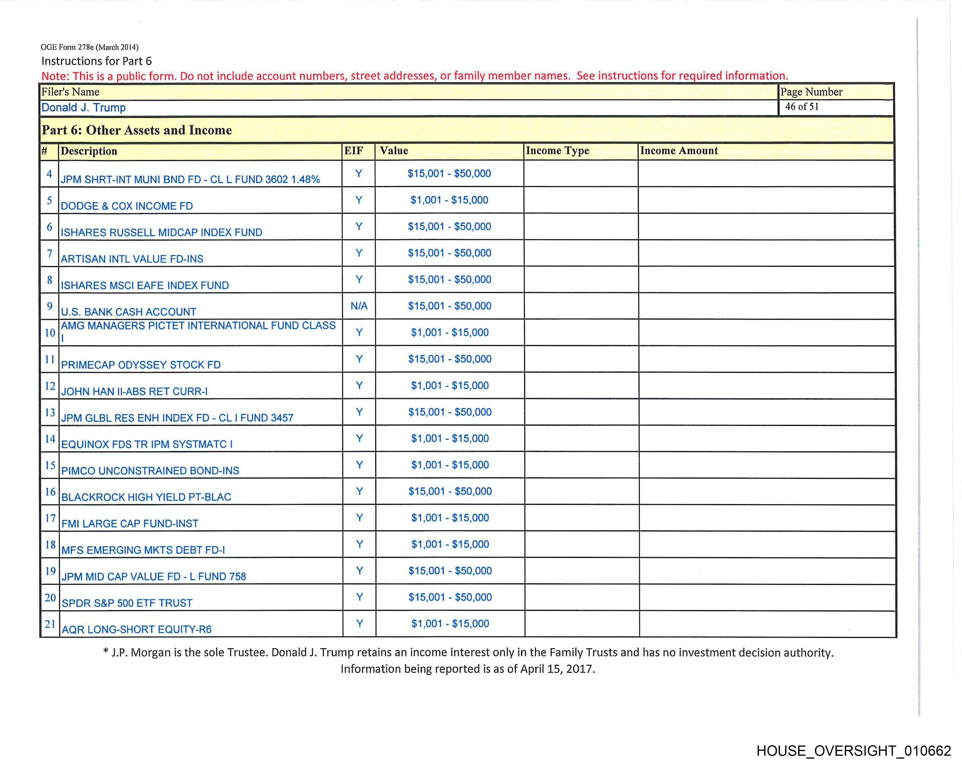
Task: Click the N/A EIF cell for U.S. Bank
Action: click(x=359, y=306)
